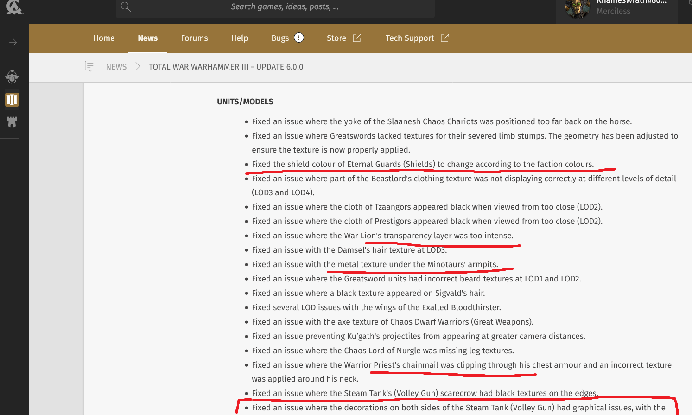This screenshot has height=415, width=692.
Task: Switch to the Home tab
Action: pos(103,38)
